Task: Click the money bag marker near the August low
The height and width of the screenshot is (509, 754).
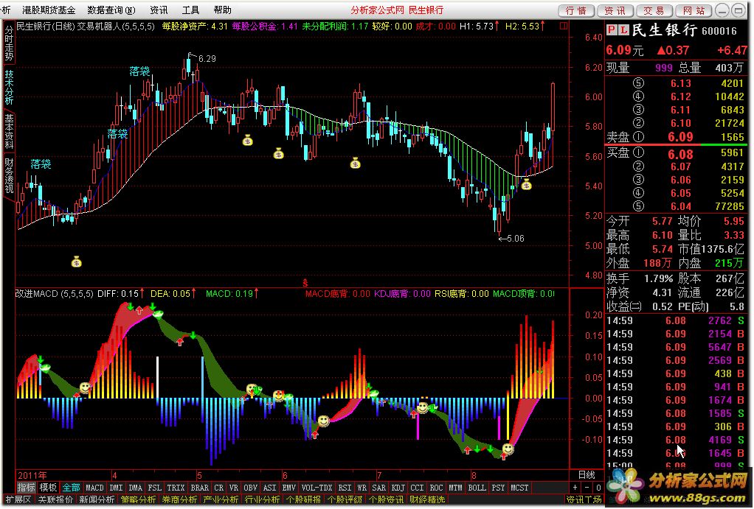Action: [x=527, y=184]
